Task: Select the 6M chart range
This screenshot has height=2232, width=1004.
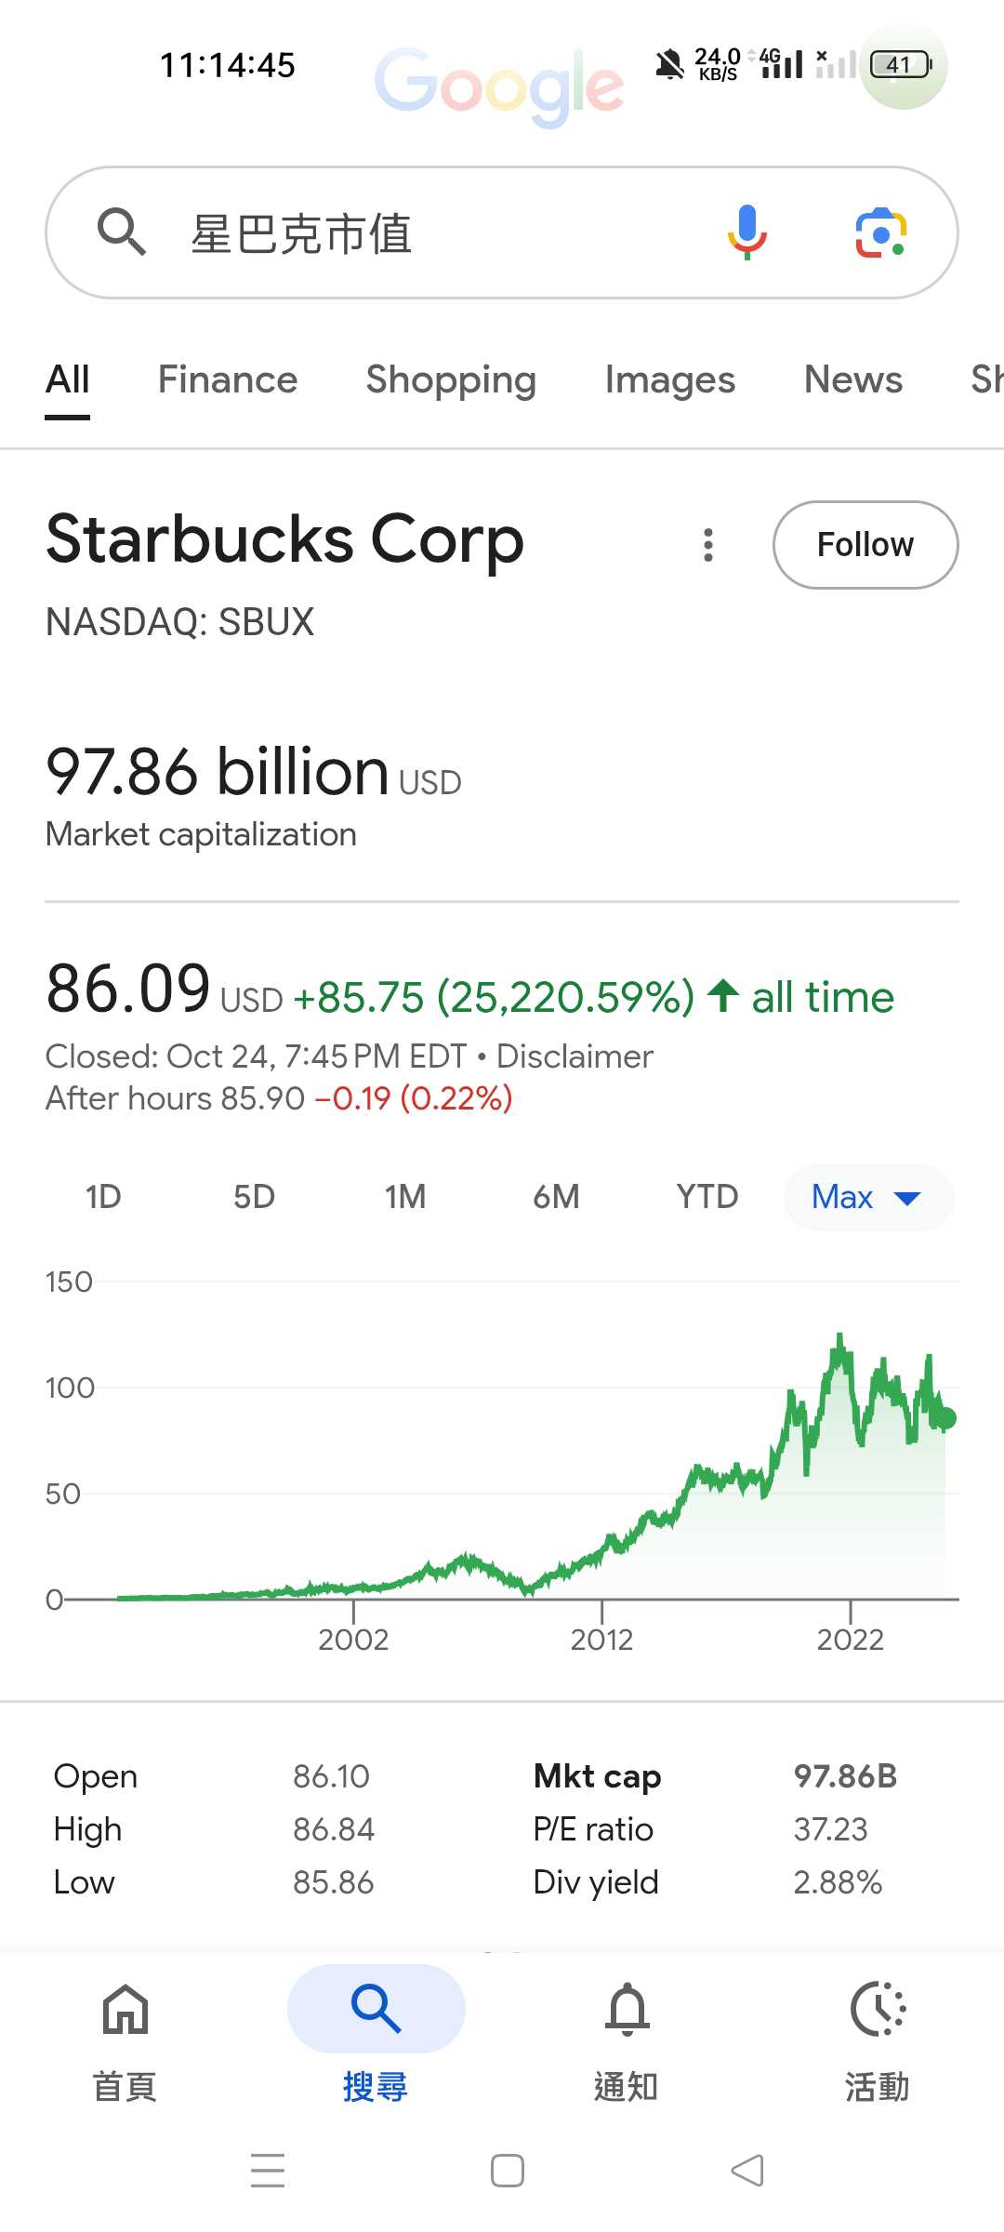Action: (556, 1197)
